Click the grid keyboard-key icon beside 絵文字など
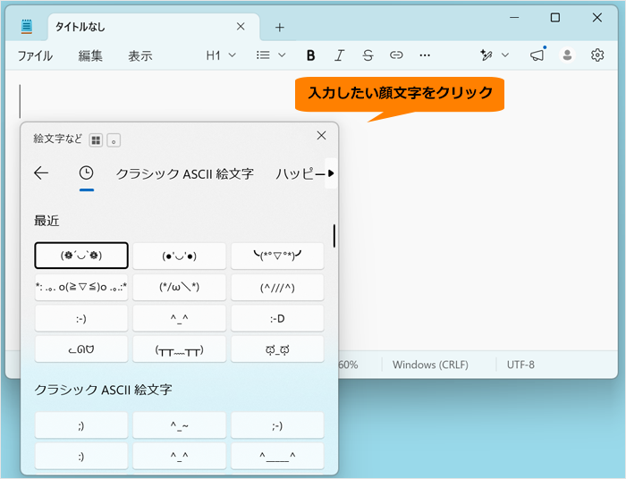 click(x=96, y=140)
